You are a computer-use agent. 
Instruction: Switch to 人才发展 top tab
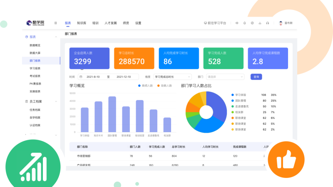pos(111,23)
